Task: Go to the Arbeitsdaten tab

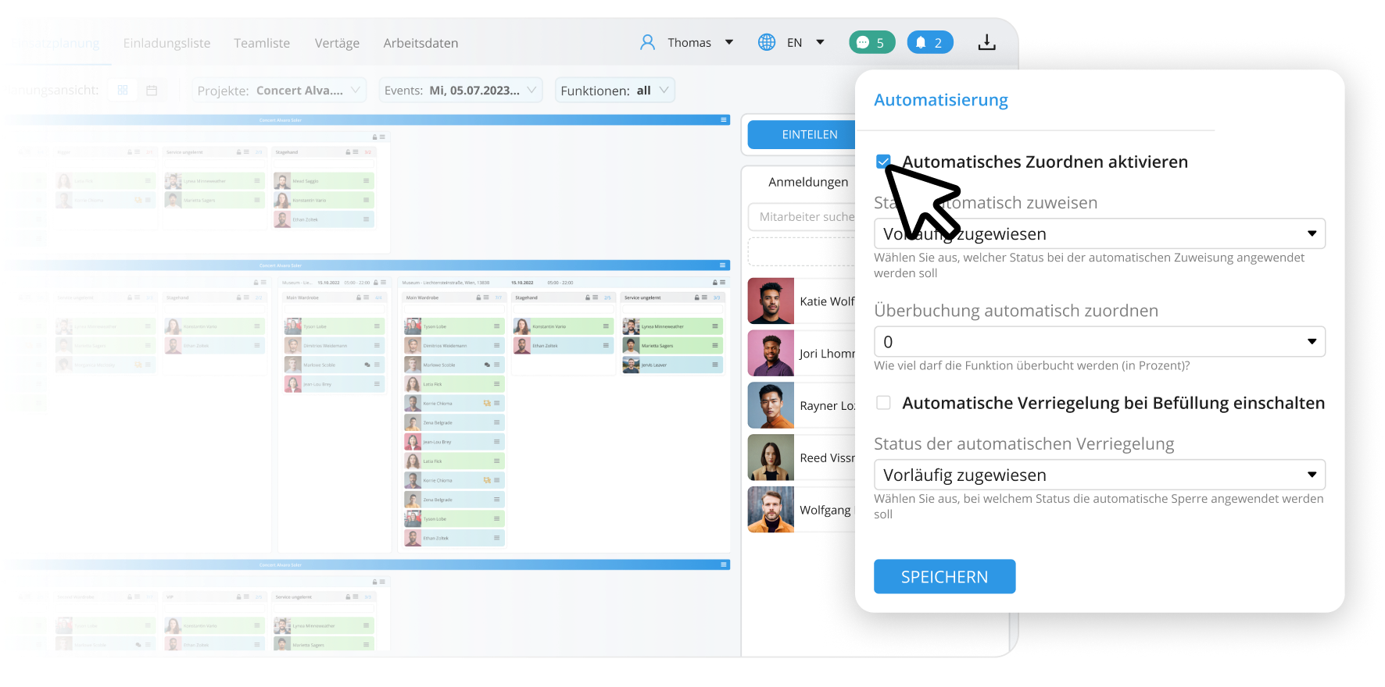Action: 421,43
